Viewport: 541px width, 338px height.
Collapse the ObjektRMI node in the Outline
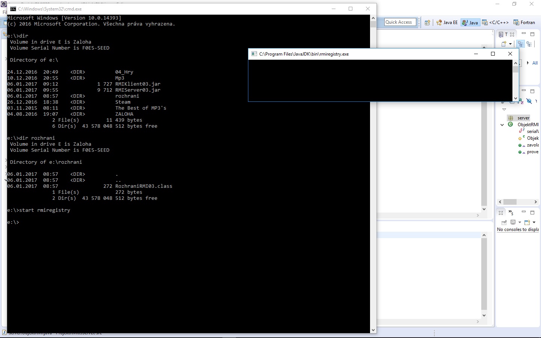502,125
